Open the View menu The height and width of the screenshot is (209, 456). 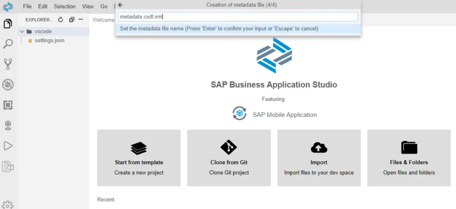click(x=88, y=7)
